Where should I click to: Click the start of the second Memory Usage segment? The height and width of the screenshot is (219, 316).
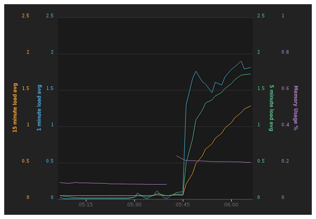point(176,156)
